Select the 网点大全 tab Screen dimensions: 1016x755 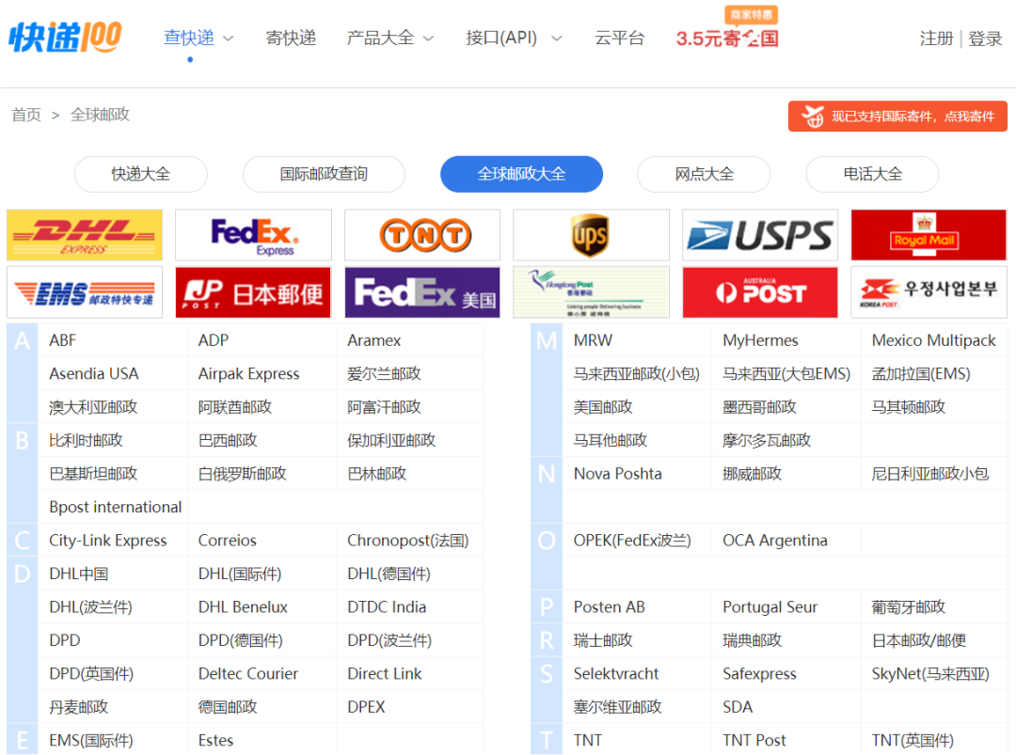[704, 174]
